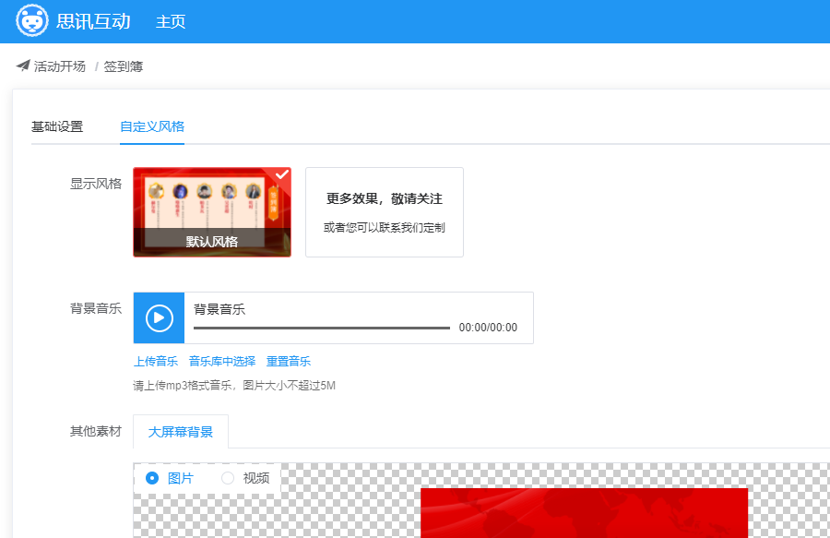Click the paper plane icon beside 活动开场
Screen dimensions: 830x538
23,66
